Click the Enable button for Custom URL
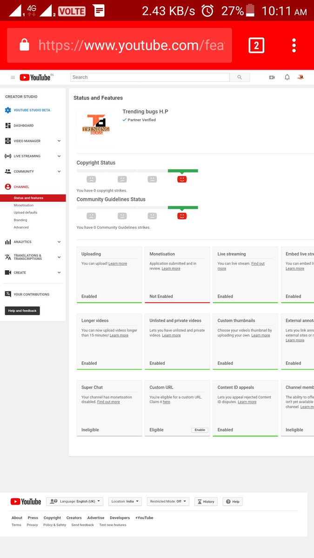Screen dimensions: 314x558 200,430
